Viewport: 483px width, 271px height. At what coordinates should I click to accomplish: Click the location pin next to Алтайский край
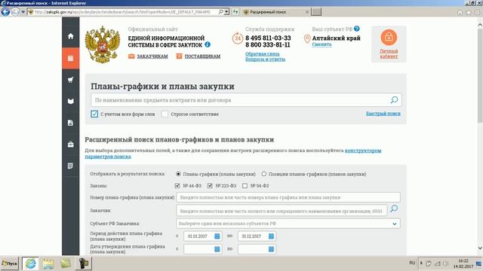pos(307,39)
